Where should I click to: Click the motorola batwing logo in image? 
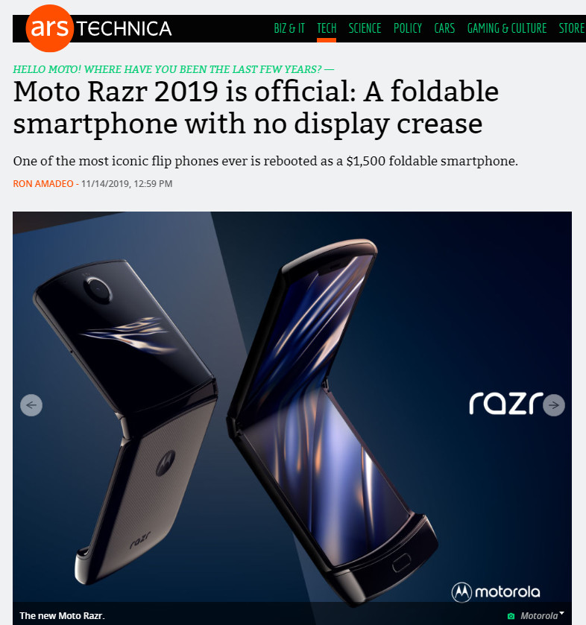point(461,592)
